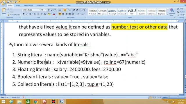Decrease paragraph indent
Viewport: 186px width, 104px height.
coord(74,10)
